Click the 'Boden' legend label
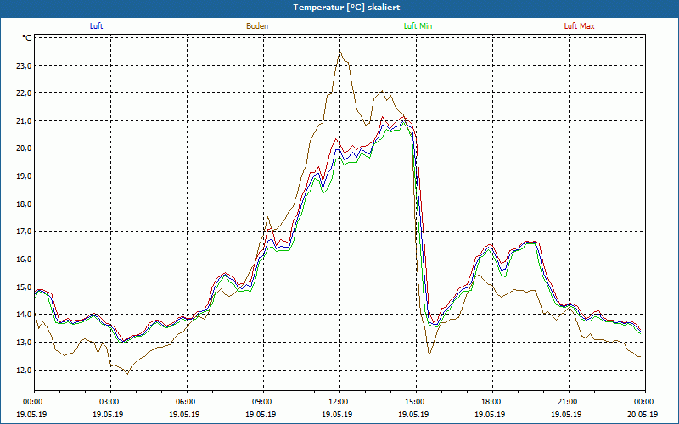The height and width of the screenshot is (424, 679). (257, 26)
